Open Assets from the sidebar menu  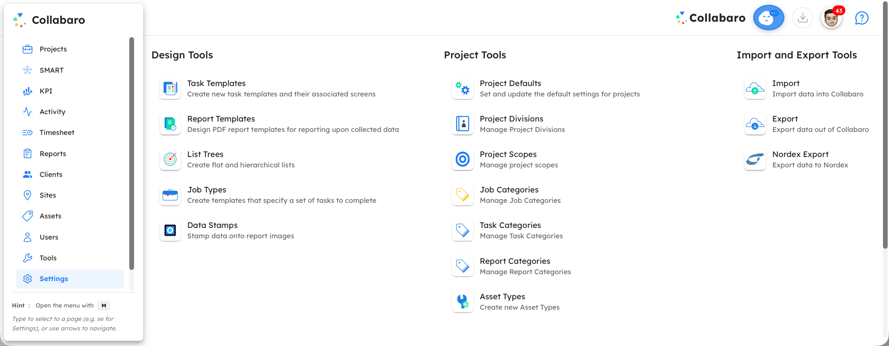pos(70,216)
